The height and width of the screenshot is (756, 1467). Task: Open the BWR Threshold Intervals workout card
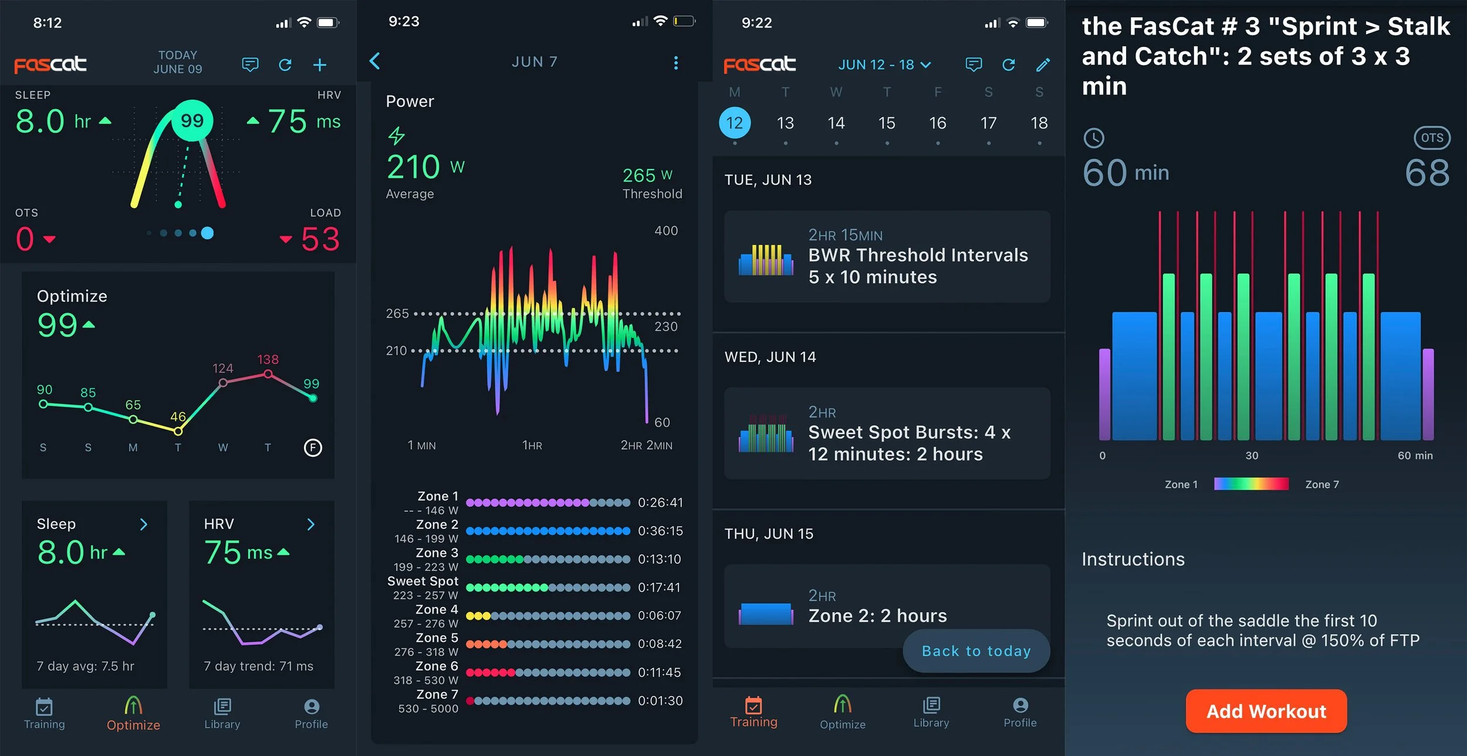click(887, 256)
